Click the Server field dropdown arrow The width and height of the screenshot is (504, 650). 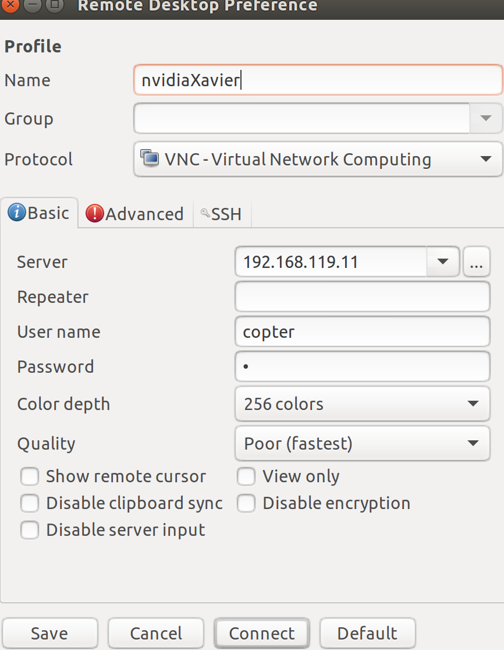(443, 262)
